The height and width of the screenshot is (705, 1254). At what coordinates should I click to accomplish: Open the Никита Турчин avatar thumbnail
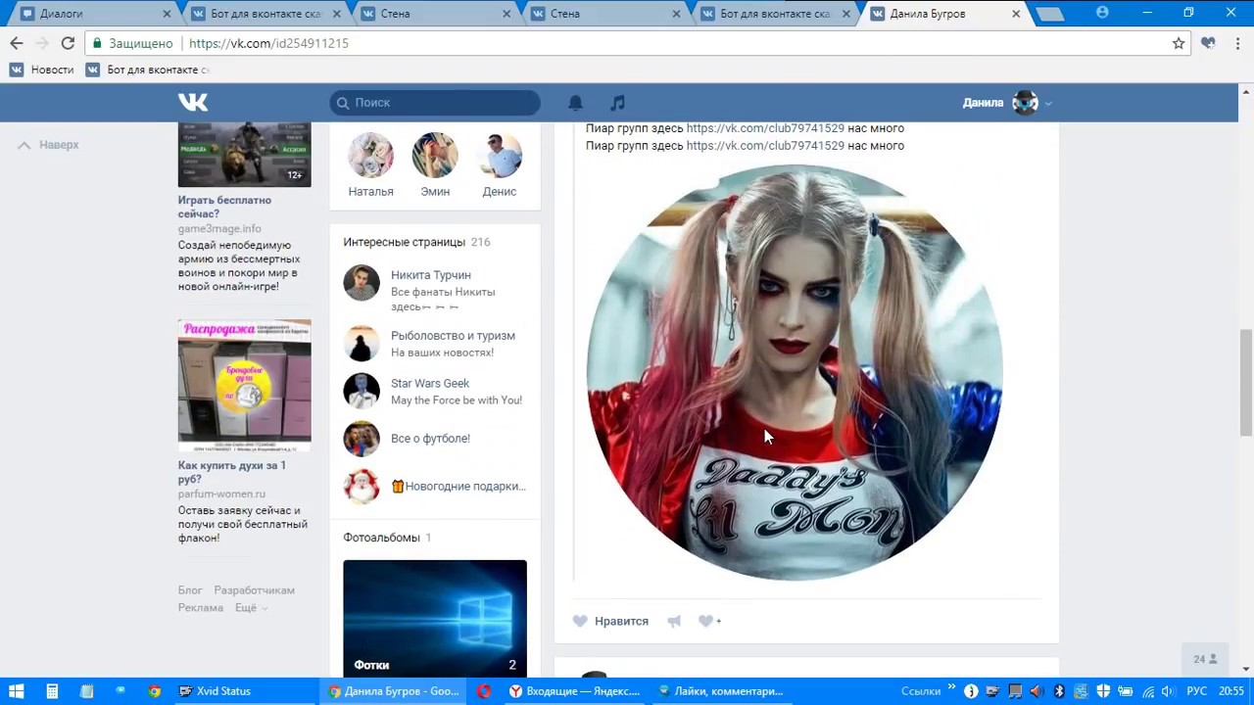(x=362, y=283)
